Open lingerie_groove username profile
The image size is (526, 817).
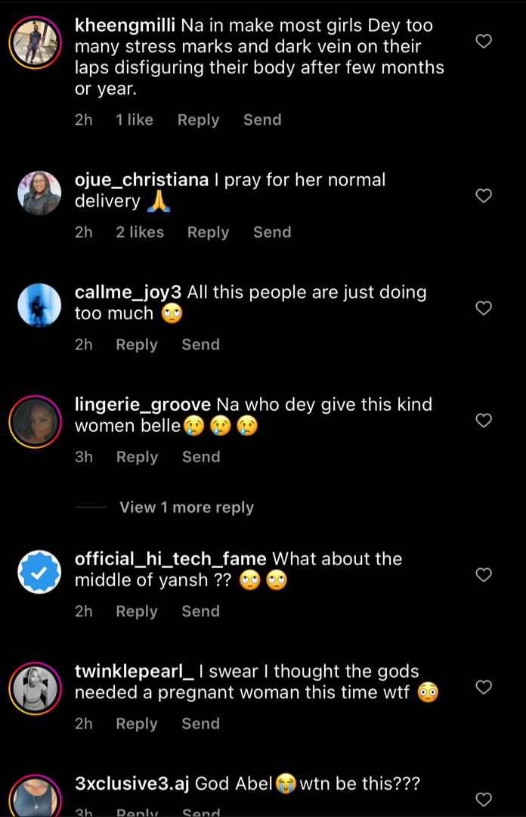(x=143, y=404)
